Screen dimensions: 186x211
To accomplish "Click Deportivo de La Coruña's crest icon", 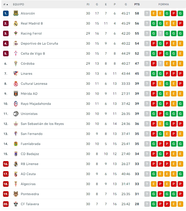I will click(x=16, y=43).
